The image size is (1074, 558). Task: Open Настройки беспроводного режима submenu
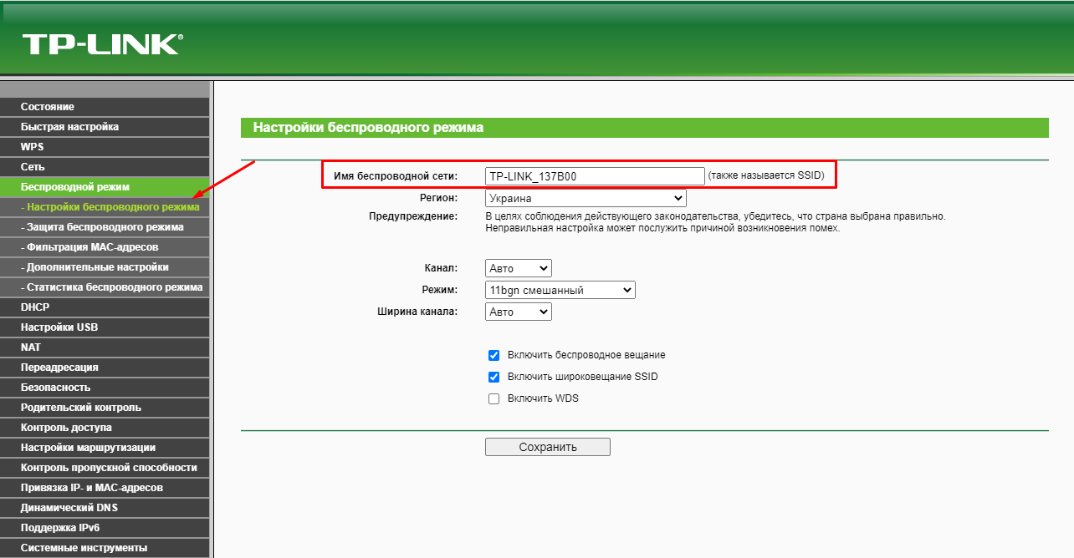point(105,207)
